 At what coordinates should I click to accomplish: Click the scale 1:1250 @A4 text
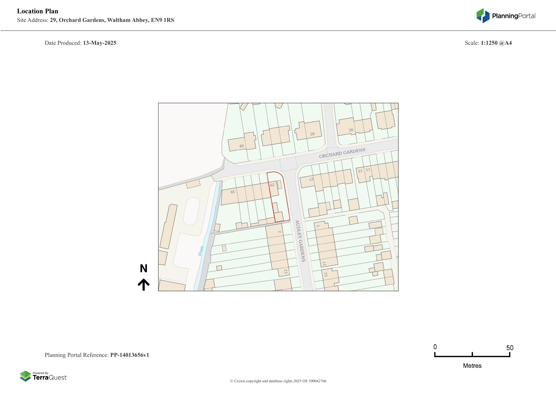tap(496, 43)
